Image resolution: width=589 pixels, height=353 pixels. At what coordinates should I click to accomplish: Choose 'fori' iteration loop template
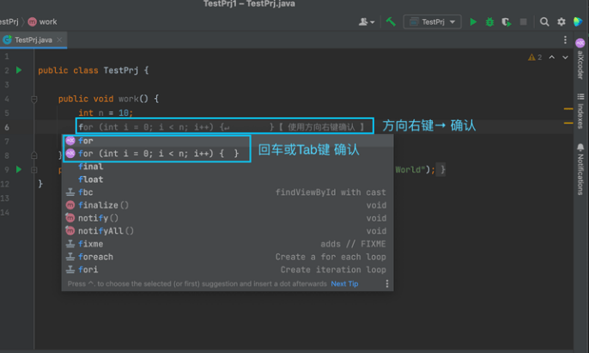click(x=228, y=270)
